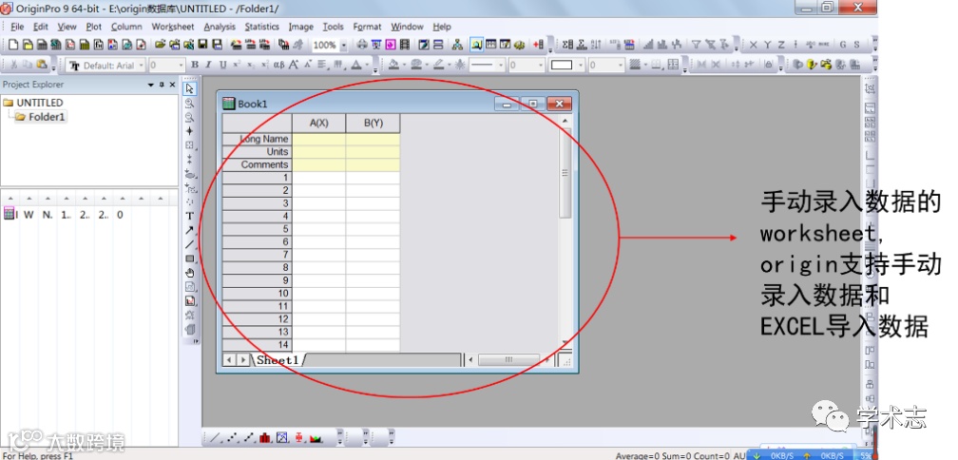Set column as X icon
Image resolution: width=958 pixels, height=460 pixels.
(x=753, y=45)
